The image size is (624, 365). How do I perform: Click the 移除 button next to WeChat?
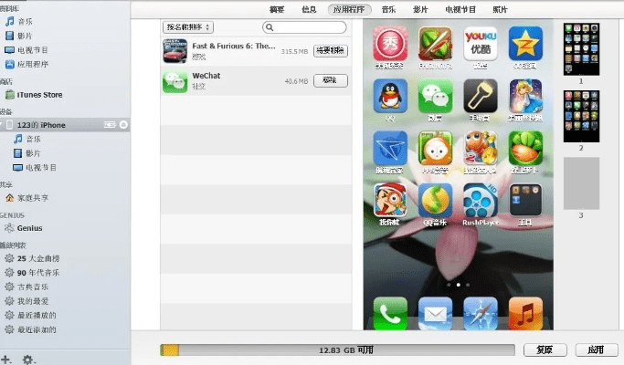pos(330,81)
